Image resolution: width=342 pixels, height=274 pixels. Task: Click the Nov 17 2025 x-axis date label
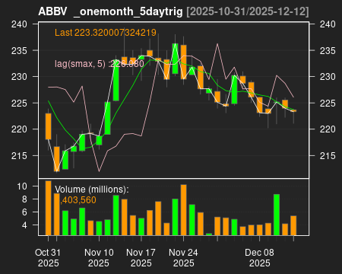(141, 258)
